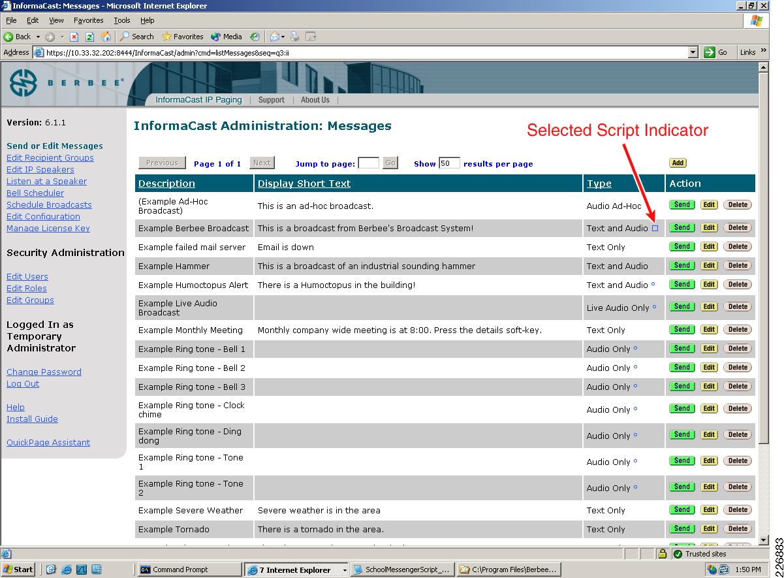
Task: Stop page loading with the Stop icon
Action: click(74, 37)
